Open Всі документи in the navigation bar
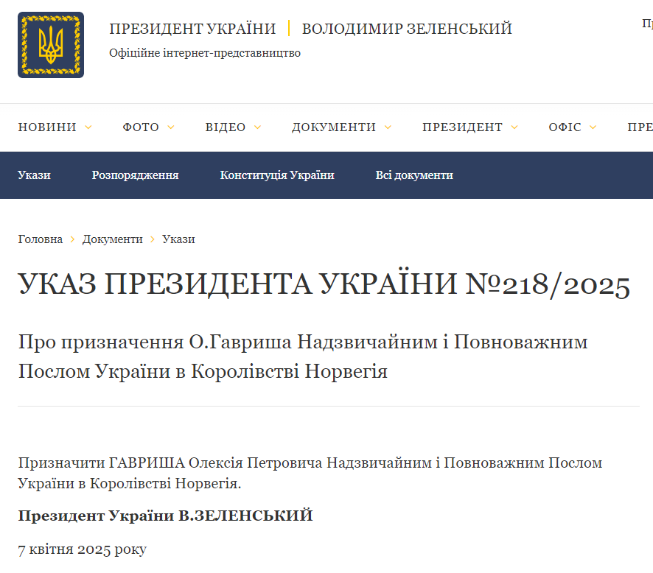This screenshot has width=653, height=573. tap(414, 175)
